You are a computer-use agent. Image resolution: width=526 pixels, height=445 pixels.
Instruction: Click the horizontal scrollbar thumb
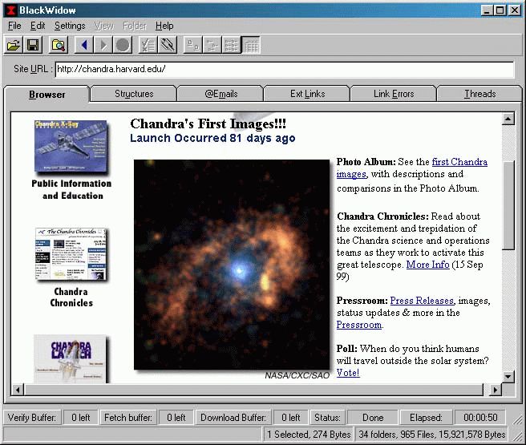click(x=254, y=390)
